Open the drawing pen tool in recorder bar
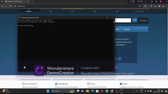168x94 pixels. coord(133,1)
